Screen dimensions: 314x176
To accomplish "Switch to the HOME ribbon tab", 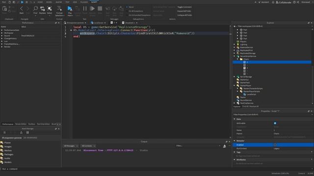I will tap(40, 2).
